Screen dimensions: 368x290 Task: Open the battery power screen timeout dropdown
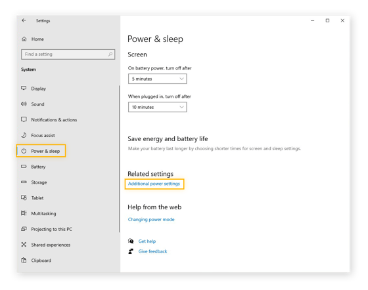pos(158,79)
